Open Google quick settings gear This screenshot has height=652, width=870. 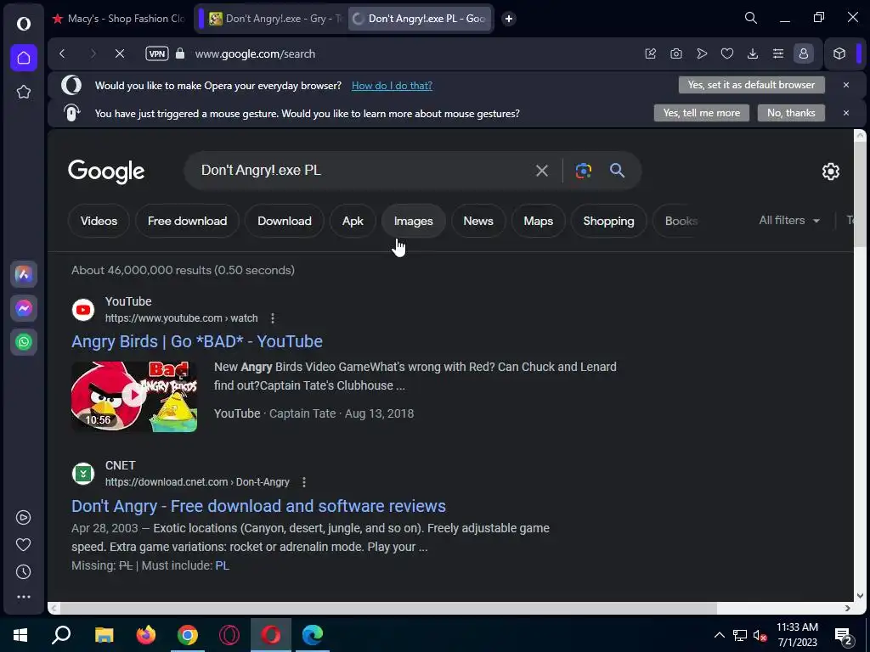[830, 171]
